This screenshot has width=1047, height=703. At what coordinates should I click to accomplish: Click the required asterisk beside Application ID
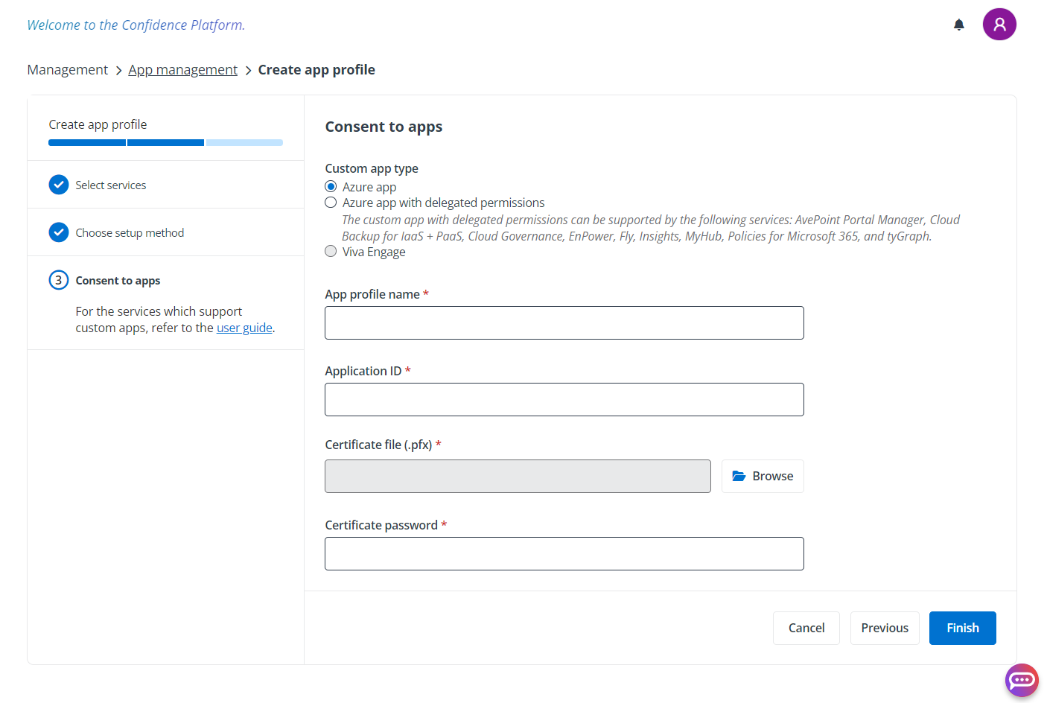click(407, 370)
